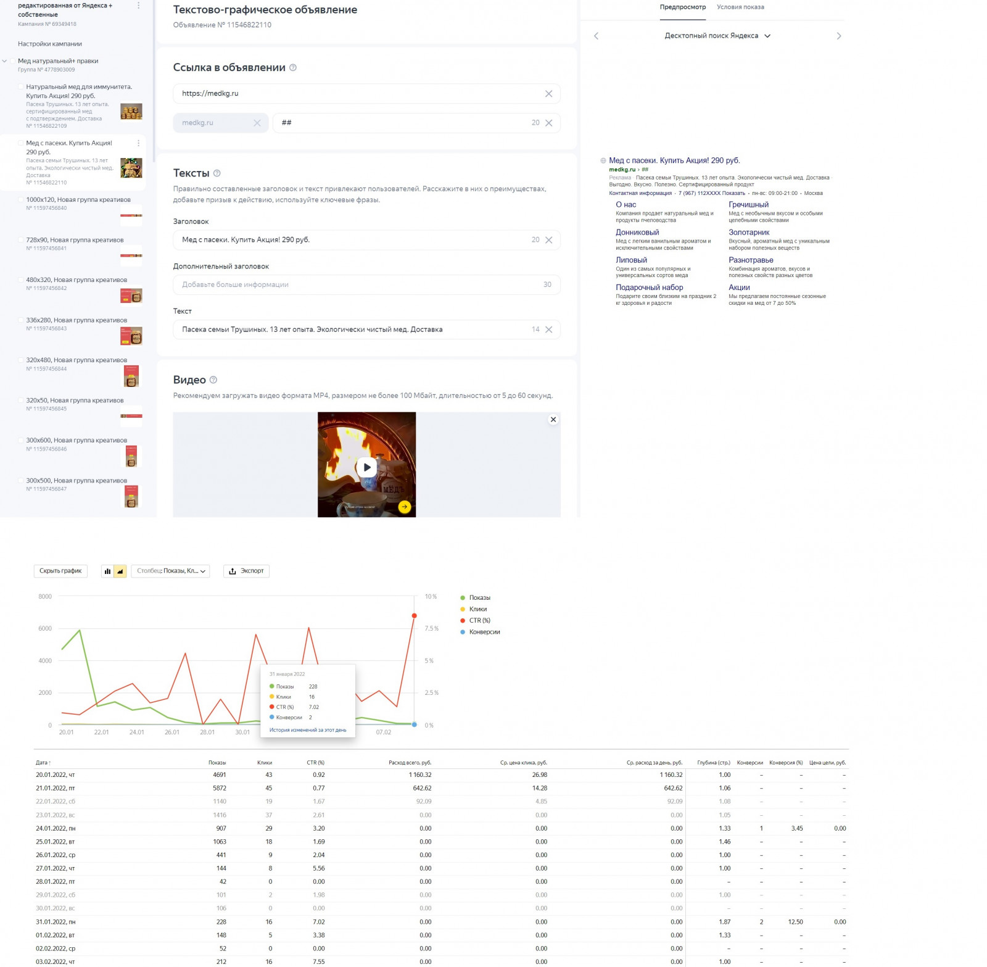Toggle red 'CTR (%)' legend series
The height and width of the screenshot is (967, 987).
click(476, 621)
